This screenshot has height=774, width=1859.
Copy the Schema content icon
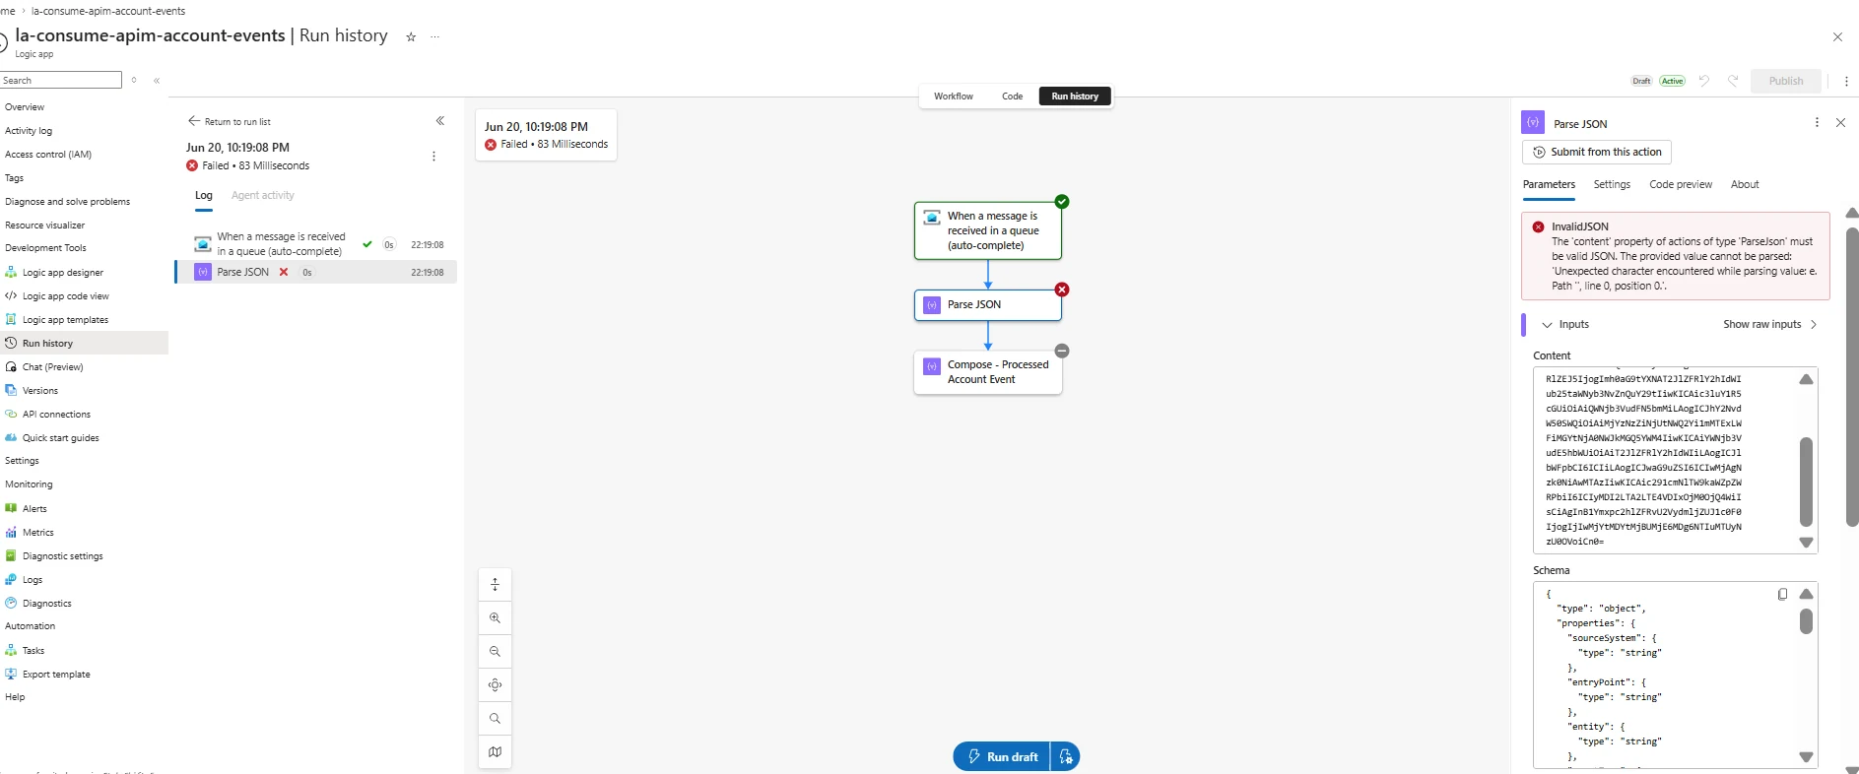tap(1782, 595)
